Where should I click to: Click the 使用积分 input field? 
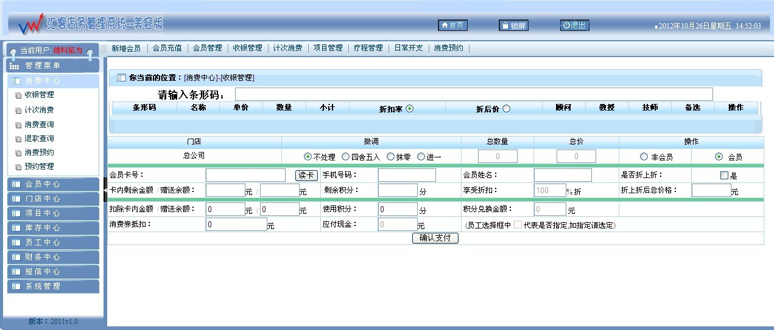[398, 209]
